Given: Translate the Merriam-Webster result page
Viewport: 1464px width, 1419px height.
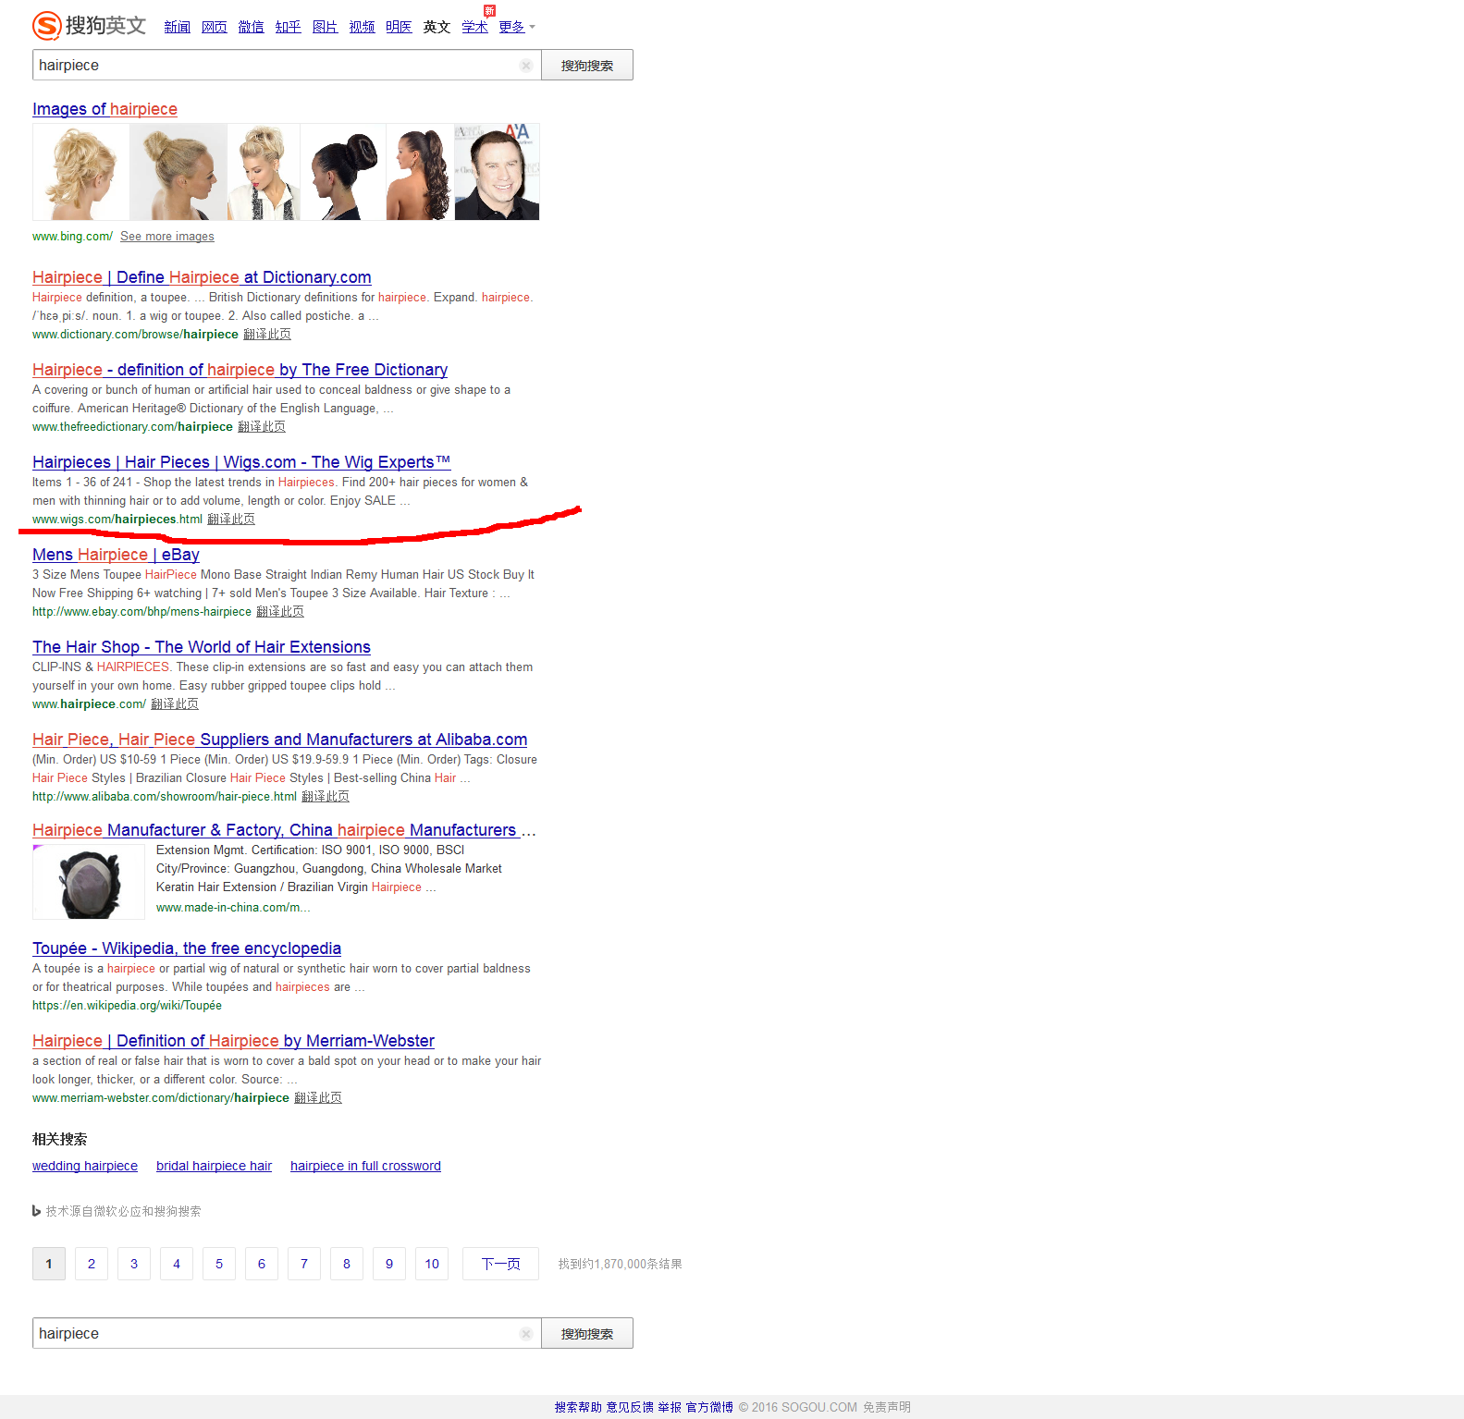Looking at the screenshot, I should pos(318,1098).
